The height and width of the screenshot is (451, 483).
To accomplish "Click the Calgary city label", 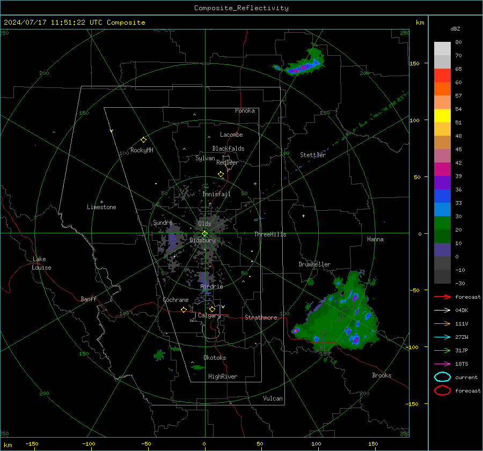I will [209, 315].
